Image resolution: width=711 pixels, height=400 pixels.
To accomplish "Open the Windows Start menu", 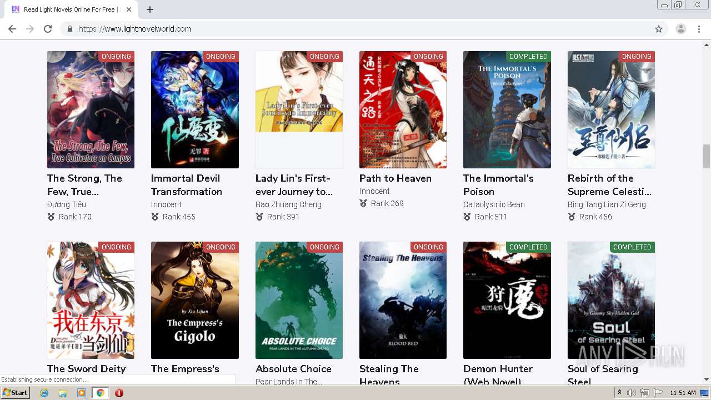I will click(x=16, y=392).
